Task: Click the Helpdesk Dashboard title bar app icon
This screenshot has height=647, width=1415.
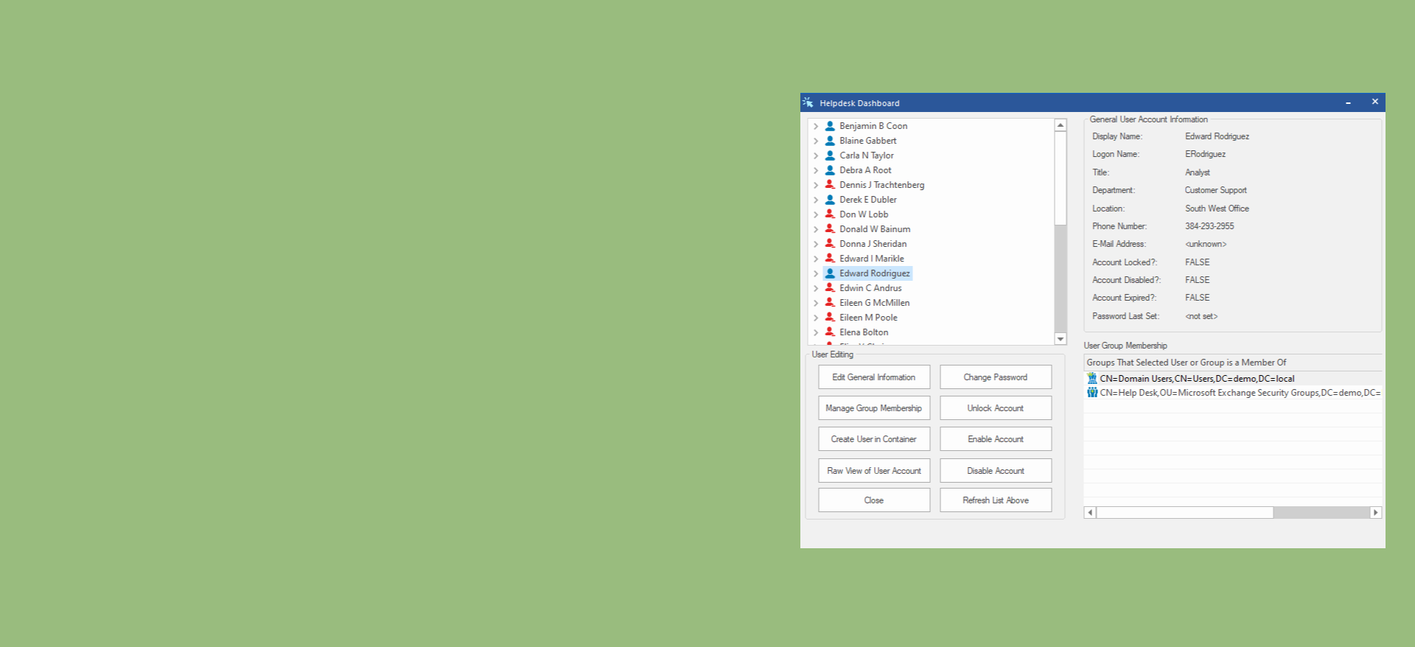Action: tap(808, 103)
